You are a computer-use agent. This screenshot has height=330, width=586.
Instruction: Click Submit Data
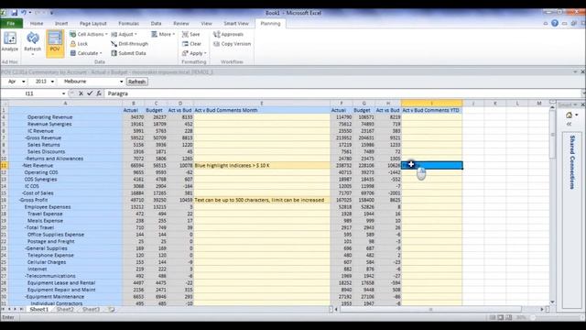coord(128,53)
